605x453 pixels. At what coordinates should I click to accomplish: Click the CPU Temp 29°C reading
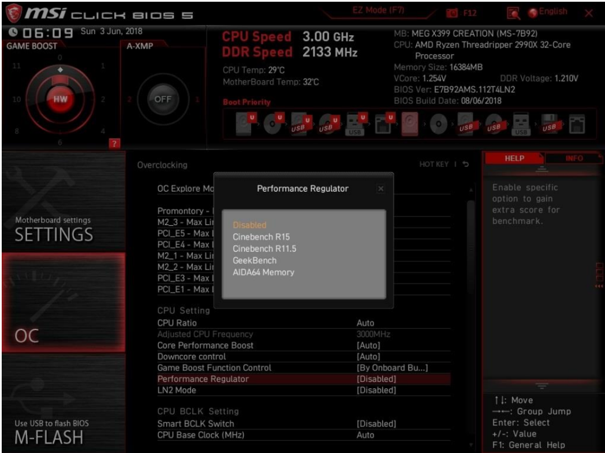tap(253, 70)
